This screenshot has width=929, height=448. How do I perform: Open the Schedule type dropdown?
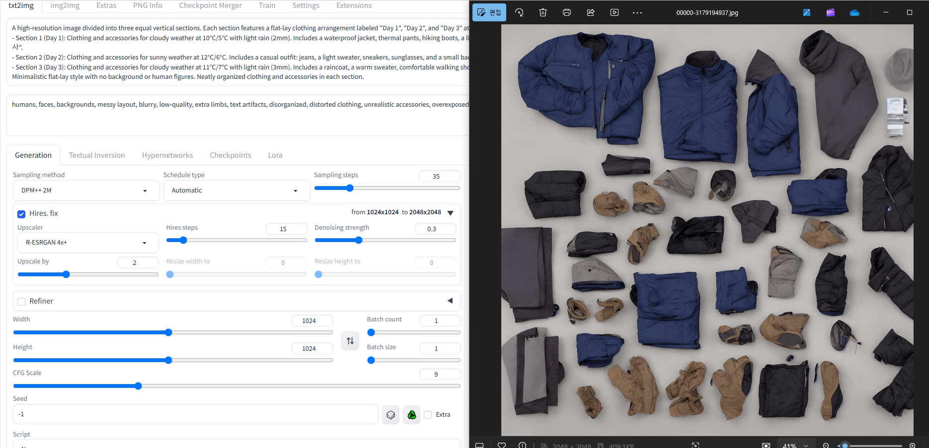point(236,191)
